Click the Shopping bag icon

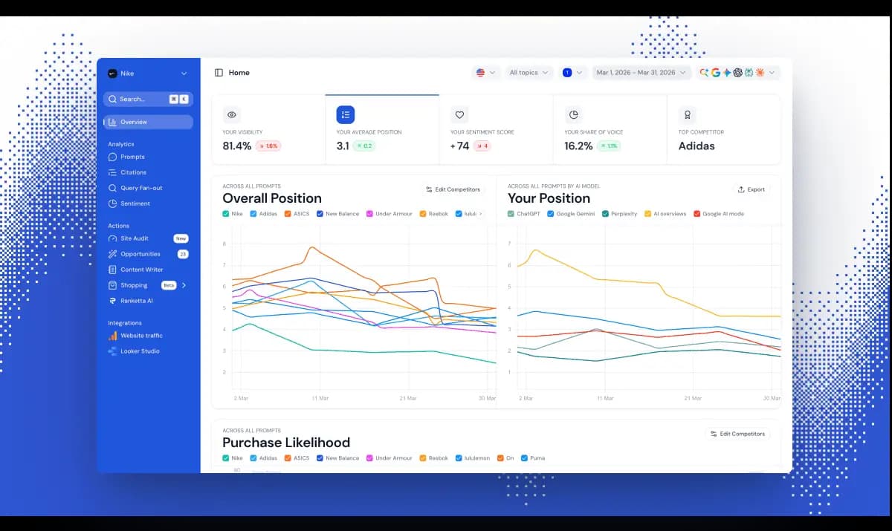coord(112,285)
